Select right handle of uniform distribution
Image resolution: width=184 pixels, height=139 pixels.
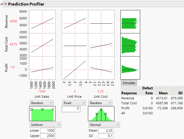click(53, 109)
